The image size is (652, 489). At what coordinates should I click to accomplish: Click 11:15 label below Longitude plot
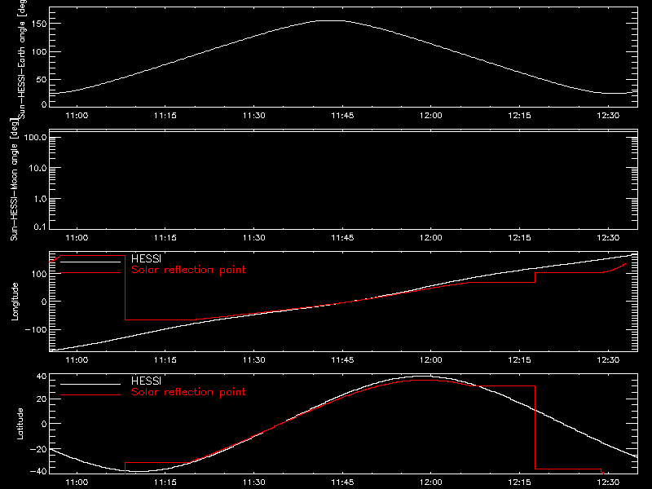pos(165,360)
